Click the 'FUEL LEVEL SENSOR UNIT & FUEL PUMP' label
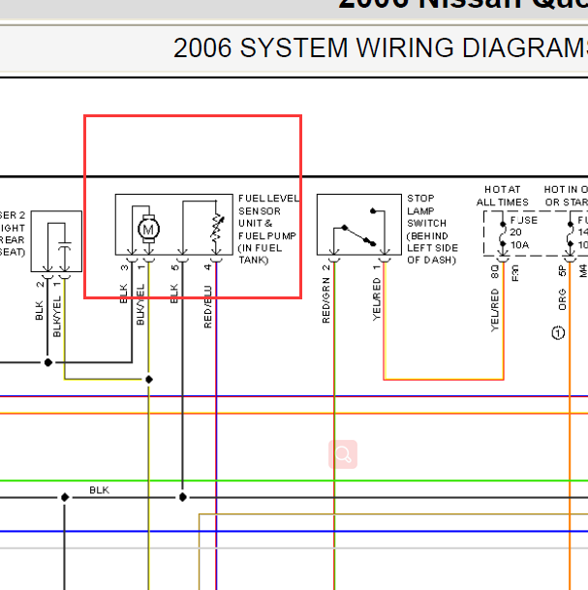 [x=268, y=217]
